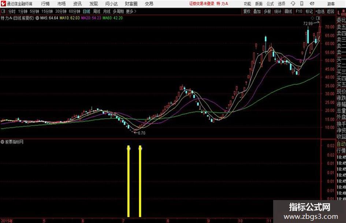Open the 公式 menu

[x=270, y=4]
